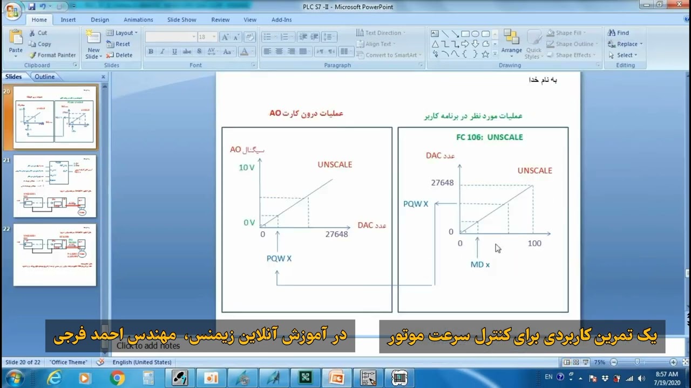
Task: Open the Insert ribbon tab
Action: [x=68, y=20]
